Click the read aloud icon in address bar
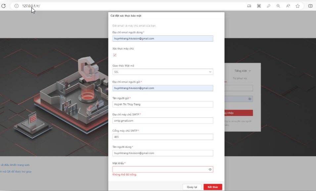The image size is (316, 191). coord(288,6)
